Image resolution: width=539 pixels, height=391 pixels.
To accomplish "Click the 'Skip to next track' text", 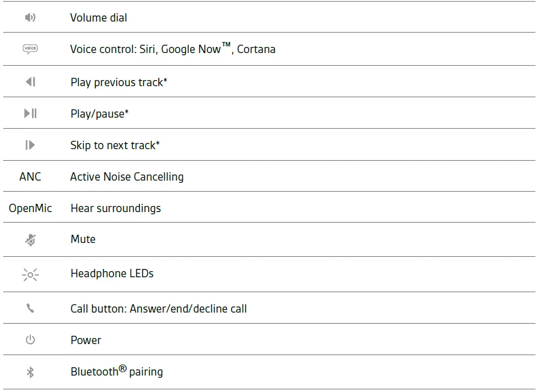I will (x=115, y=145).
